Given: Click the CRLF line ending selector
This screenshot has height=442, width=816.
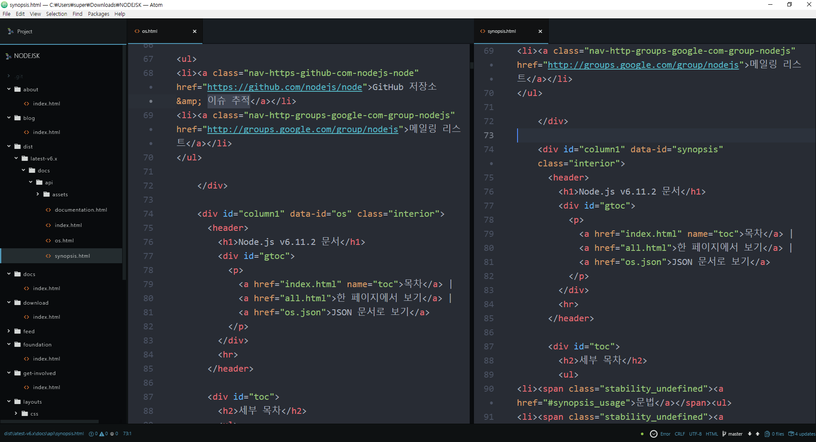Looking at the screenshot, I should pyautogui.click(x=680, y=434).
